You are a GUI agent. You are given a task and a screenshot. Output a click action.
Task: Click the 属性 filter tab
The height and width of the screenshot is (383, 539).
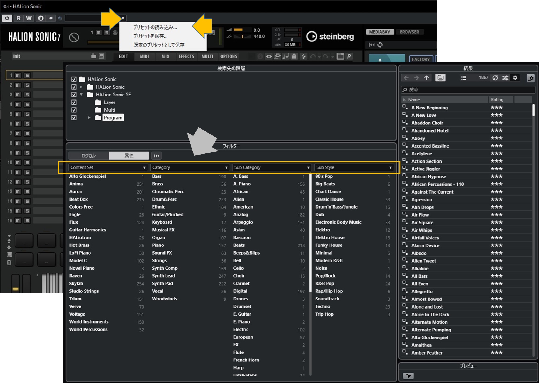pos(129,156)
